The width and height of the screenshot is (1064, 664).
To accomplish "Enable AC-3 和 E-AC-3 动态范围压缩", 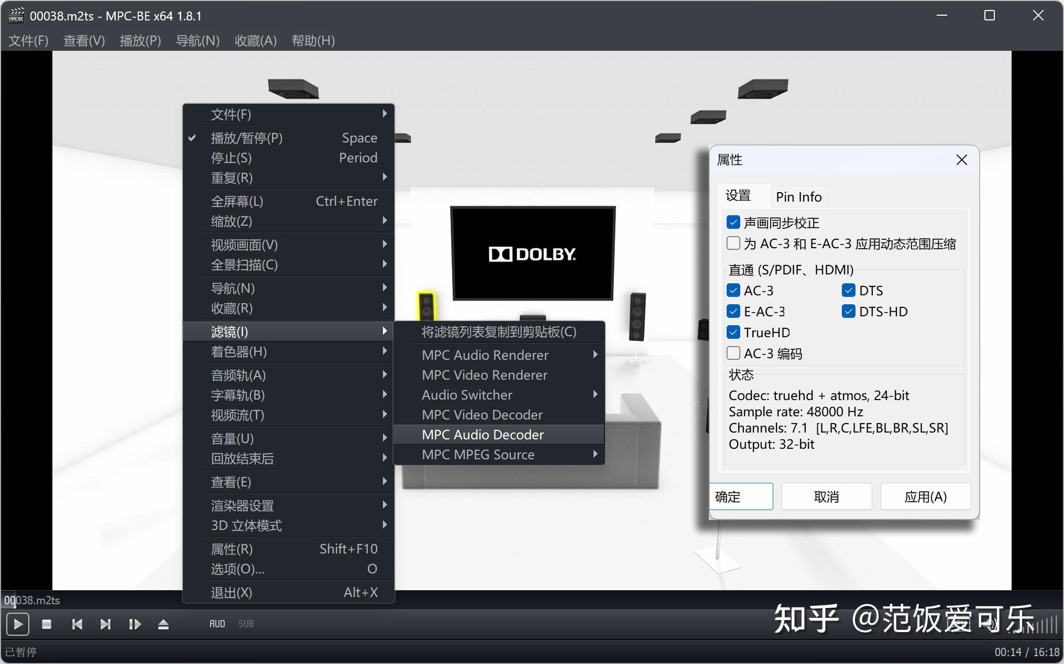I will tap(732, 243).
